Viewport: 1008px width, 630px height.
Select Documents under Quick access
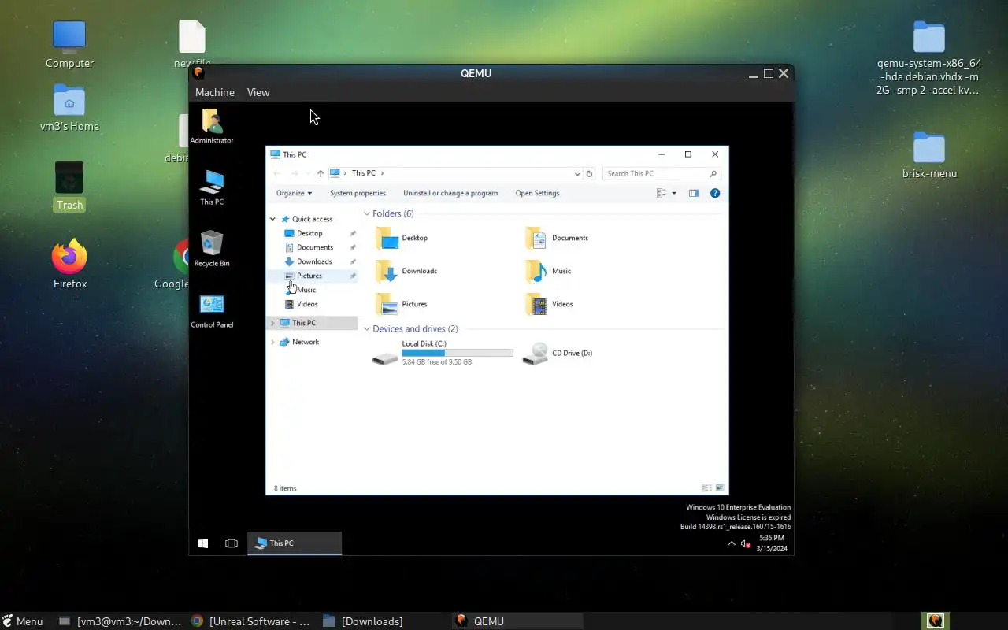point(315,247)
